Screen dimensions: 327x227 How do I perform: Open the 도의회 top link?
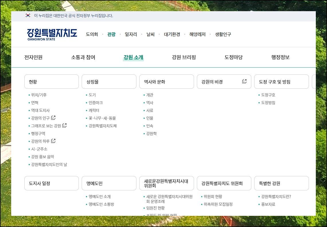pyautogui.click(x=92, y=34)
